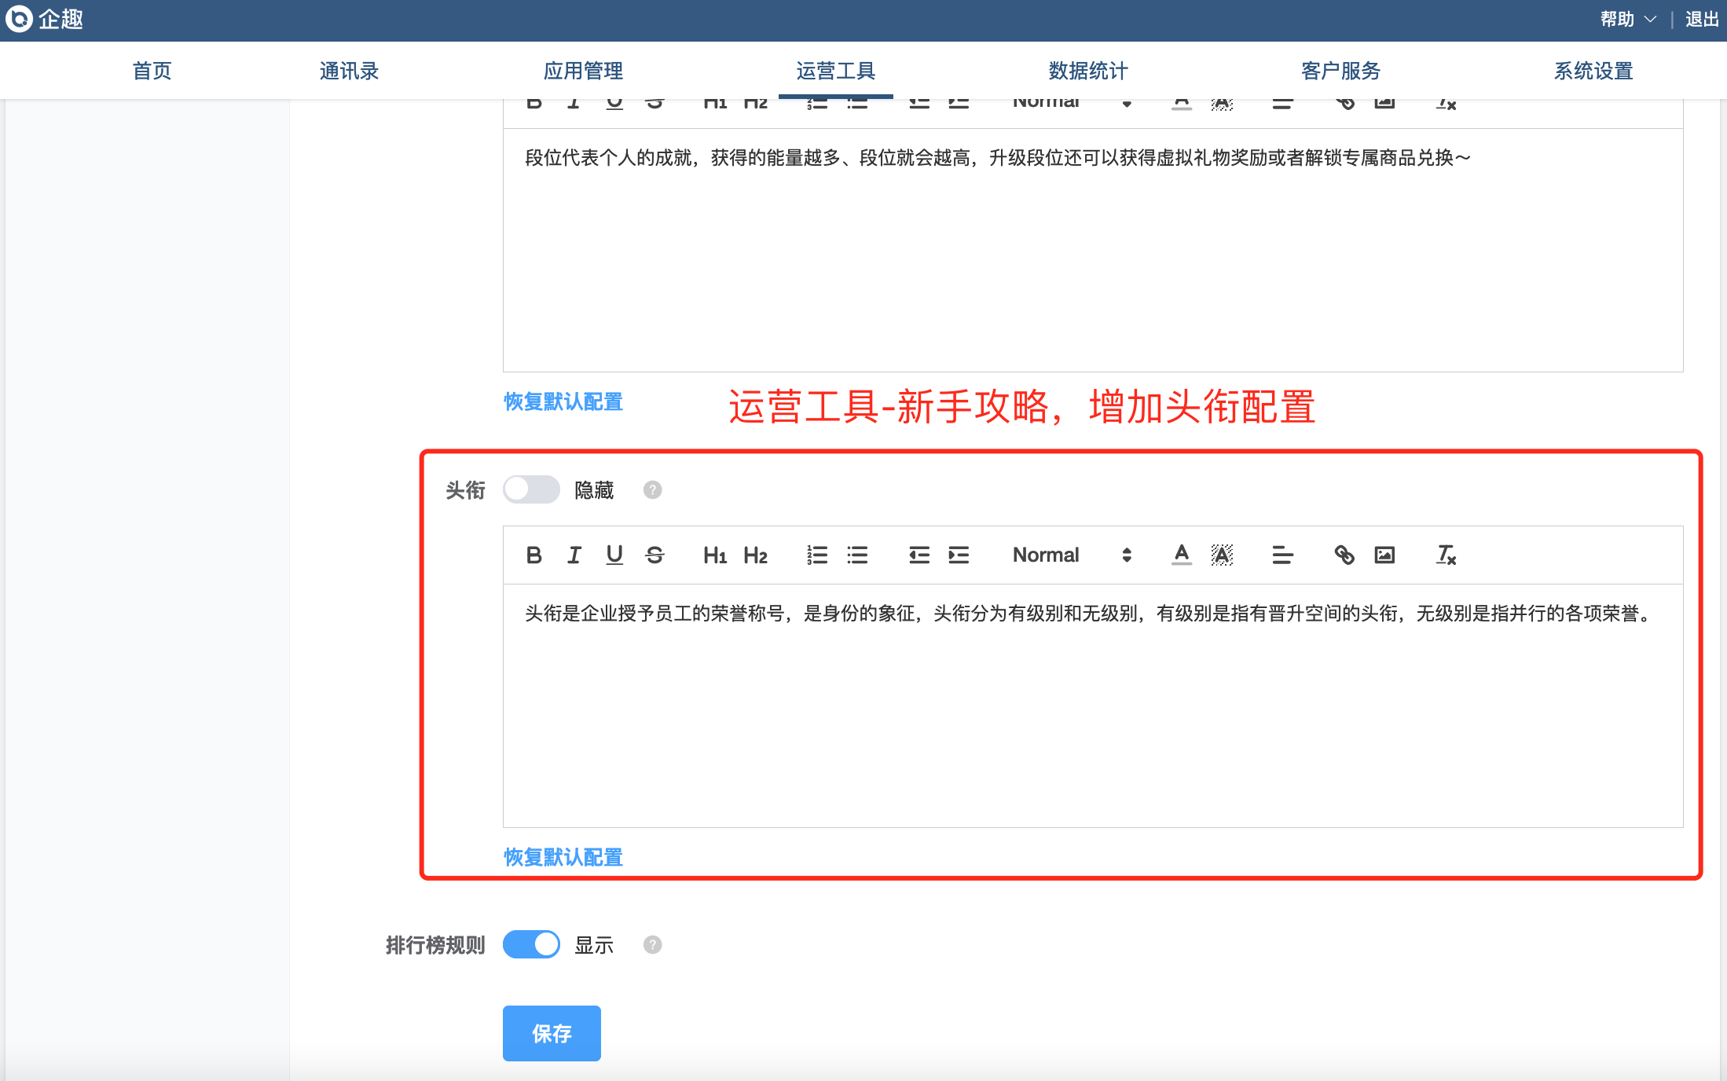The height and width of the screenshot is (1081, 1727).
Task: Switch to the 数据统计 tab
Action: click(x=1088, y=71)
